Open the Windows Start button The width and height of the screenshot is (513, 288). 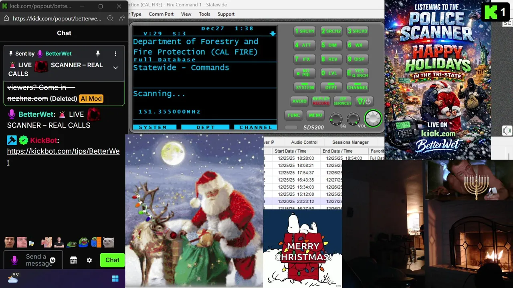point(115,278)
